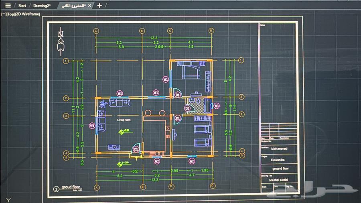
Task: Close the Arabic-named drawing tab
Action: pyautogui.click(x=89, y=6)
